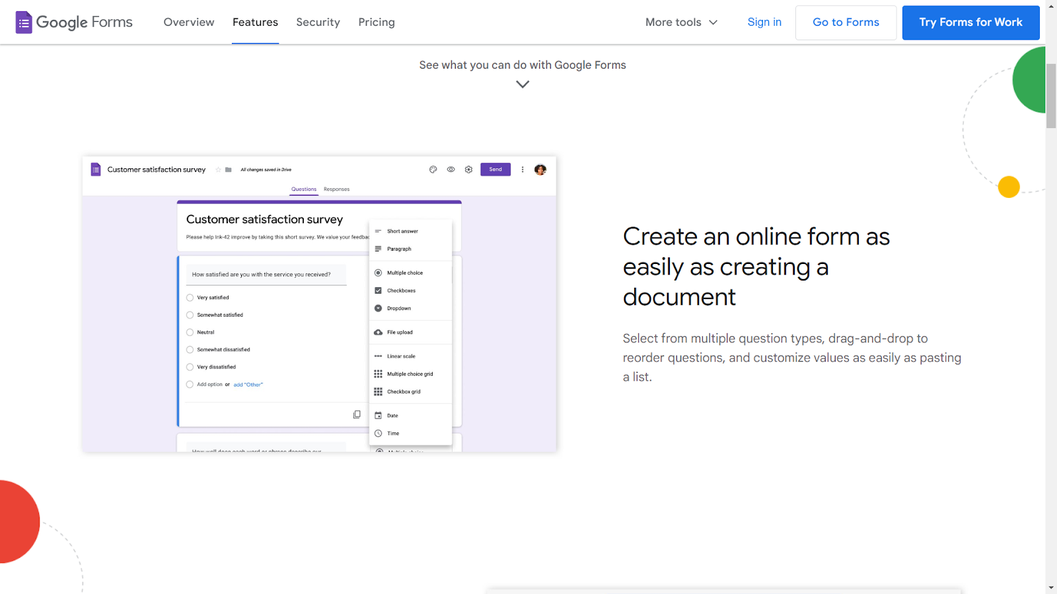Click the down chevron below See what you can do
This screenshot has height=594, width=1057.
point(523,84)
